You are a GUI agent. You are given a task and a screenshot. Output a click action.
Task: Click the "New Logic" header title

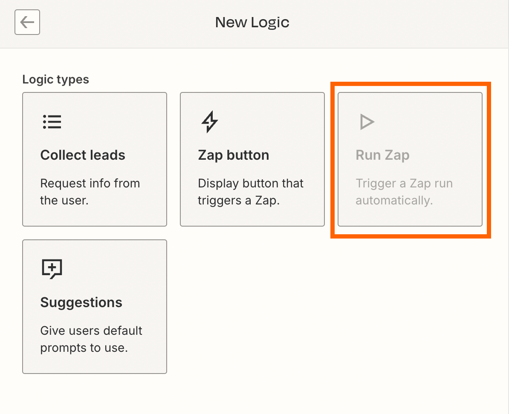point(252,23)
